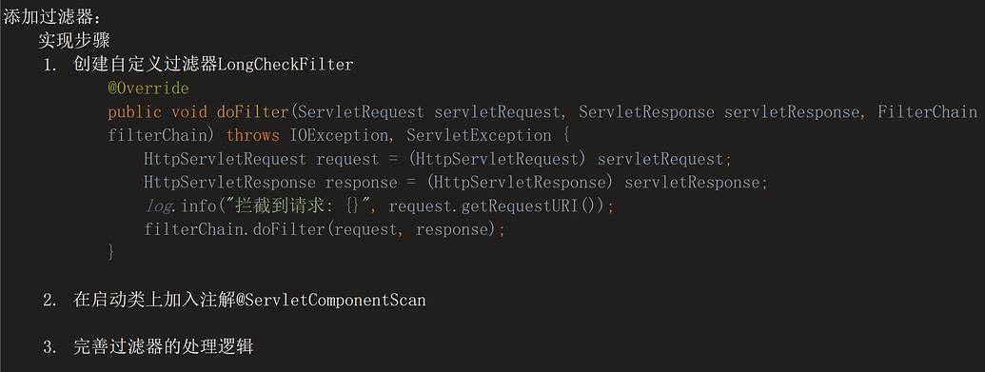The height and width of the screenshot is (372, 985).
Task: Click step 3 完善过滤器的处理逻辑
Action: pos(164,347)
